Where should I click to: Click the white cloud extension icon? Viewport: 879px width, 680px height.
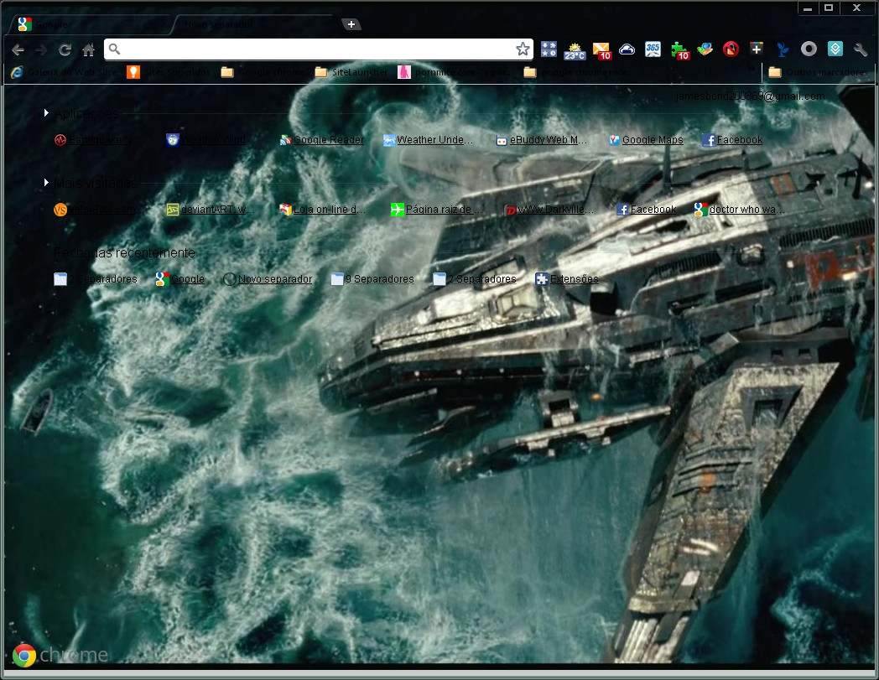pyautogui.click(x=627, y=49)
